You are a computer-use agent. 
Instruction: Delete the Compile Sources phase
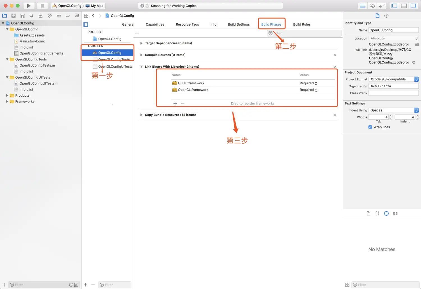point(335,55)
